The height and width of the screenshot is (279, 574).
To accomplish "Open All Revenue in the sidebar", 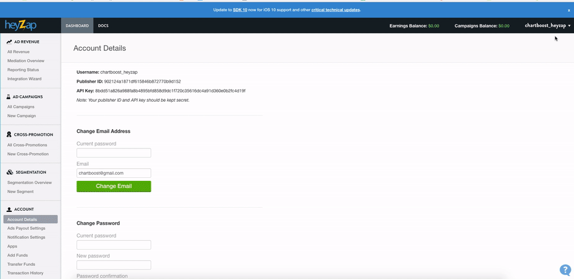I will [19, 52].
